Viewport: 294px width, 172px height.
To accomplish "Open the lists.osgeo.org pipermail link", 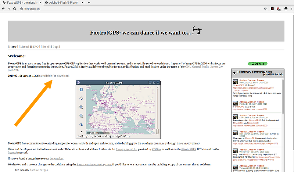I will 254,89.
